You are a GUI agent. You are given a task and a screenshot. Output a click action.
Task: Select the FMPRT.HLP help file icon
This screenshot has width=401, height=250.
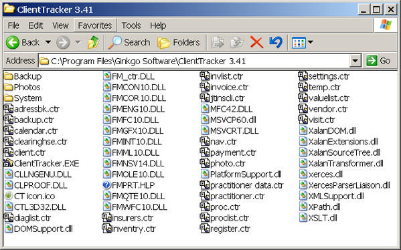pos(106,185)
